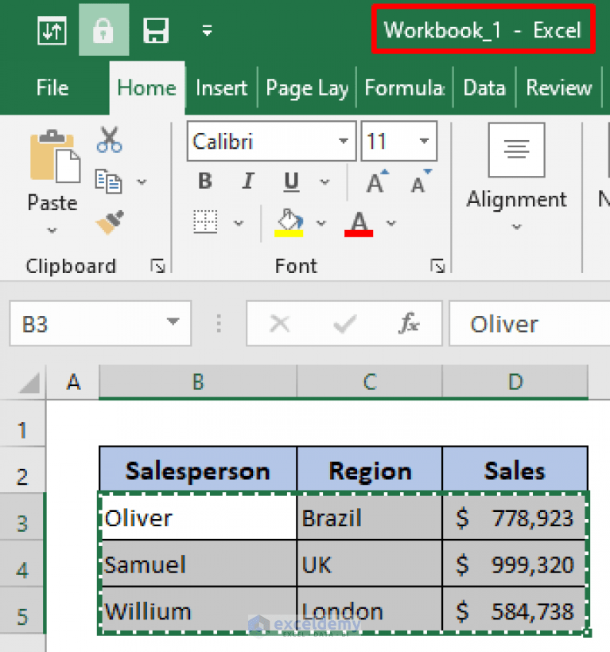This screenshot has width=610, height=652.
Task: Toggle bold formatting
Action: (x=204, y=181)
